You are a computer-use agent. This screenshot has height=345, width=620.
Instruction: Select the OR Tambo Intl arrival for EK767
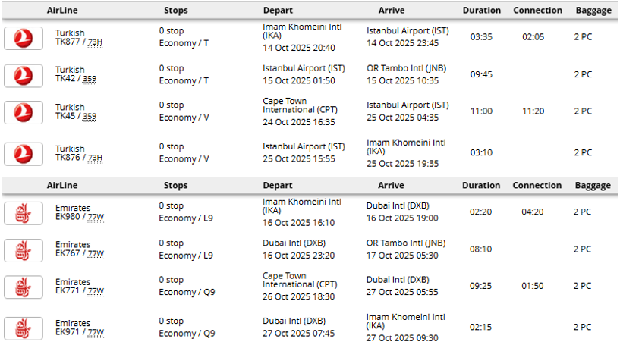point(406,243)
